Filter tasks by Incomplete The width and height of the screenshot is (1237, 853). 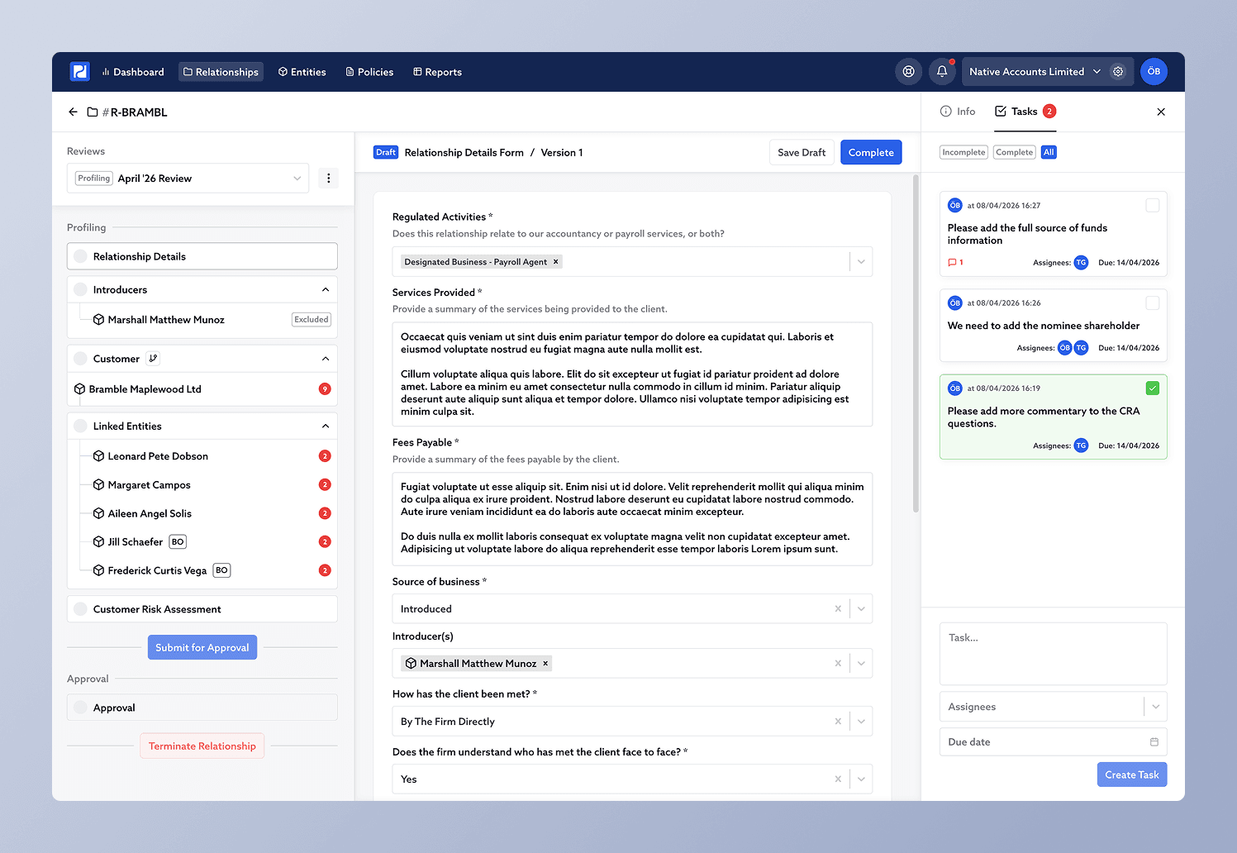point(963,152)
